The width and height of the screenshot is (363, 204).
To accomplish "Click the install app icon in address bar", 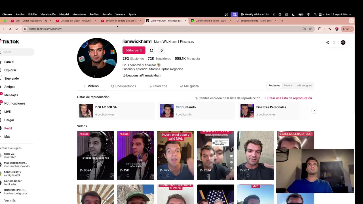I will click(x=304, y=29).
